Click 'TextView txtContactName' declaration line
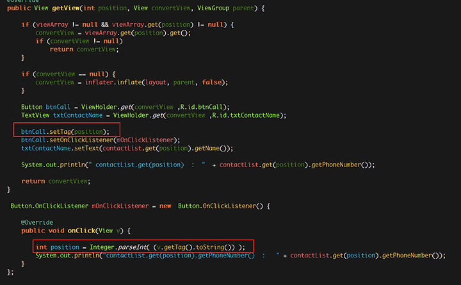This screenshot has height=285, width=461. click(x=154, y=115)
